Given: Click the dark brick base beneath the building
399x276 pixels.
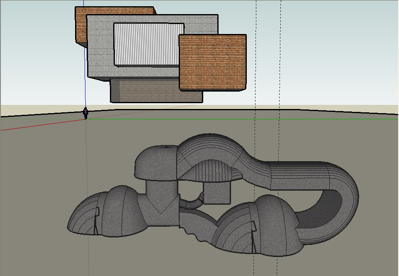Looking at the screenshot, I should tap(156, 91).
